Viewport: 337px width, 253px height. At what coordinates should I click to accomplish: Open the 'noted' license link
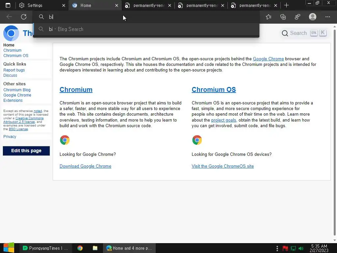click(38, 111)
